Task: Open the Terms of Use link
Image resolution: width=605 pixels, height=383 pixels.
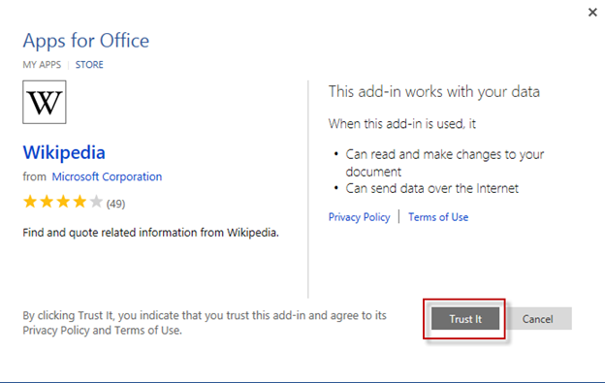Action: (x=438, y=217)
